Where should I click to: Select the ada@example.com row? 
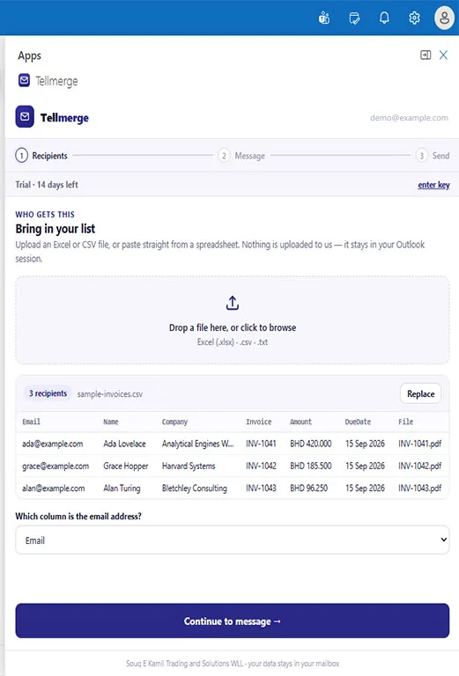[233, 444]
